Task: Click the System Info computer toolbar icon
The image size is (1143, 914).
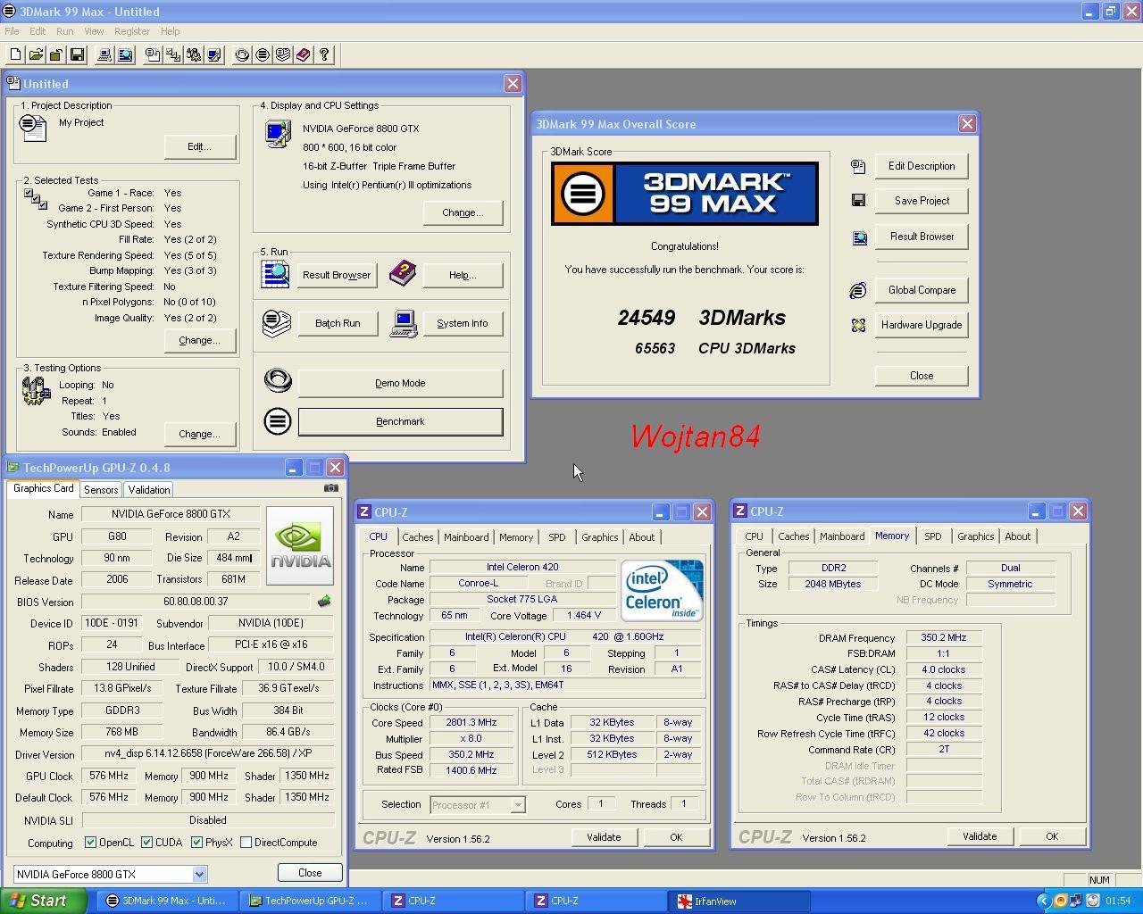Action: click(x=104, y=55)
